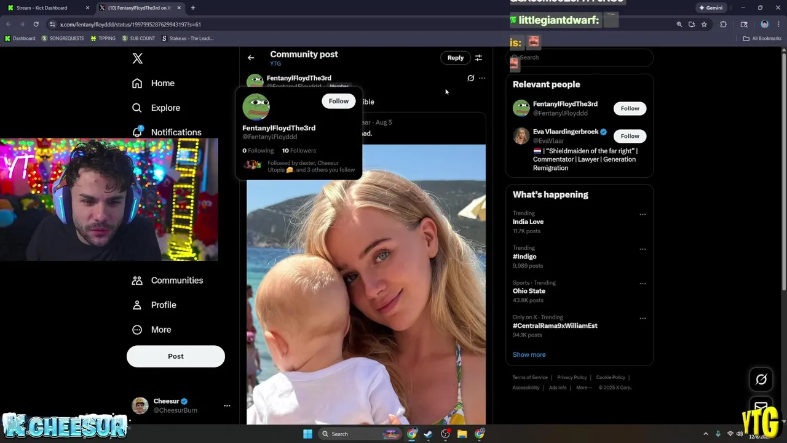
Task: Follow FentanylFloydThe3rd in the hover card
Action: pyautogui.click(x=339, y=102)
